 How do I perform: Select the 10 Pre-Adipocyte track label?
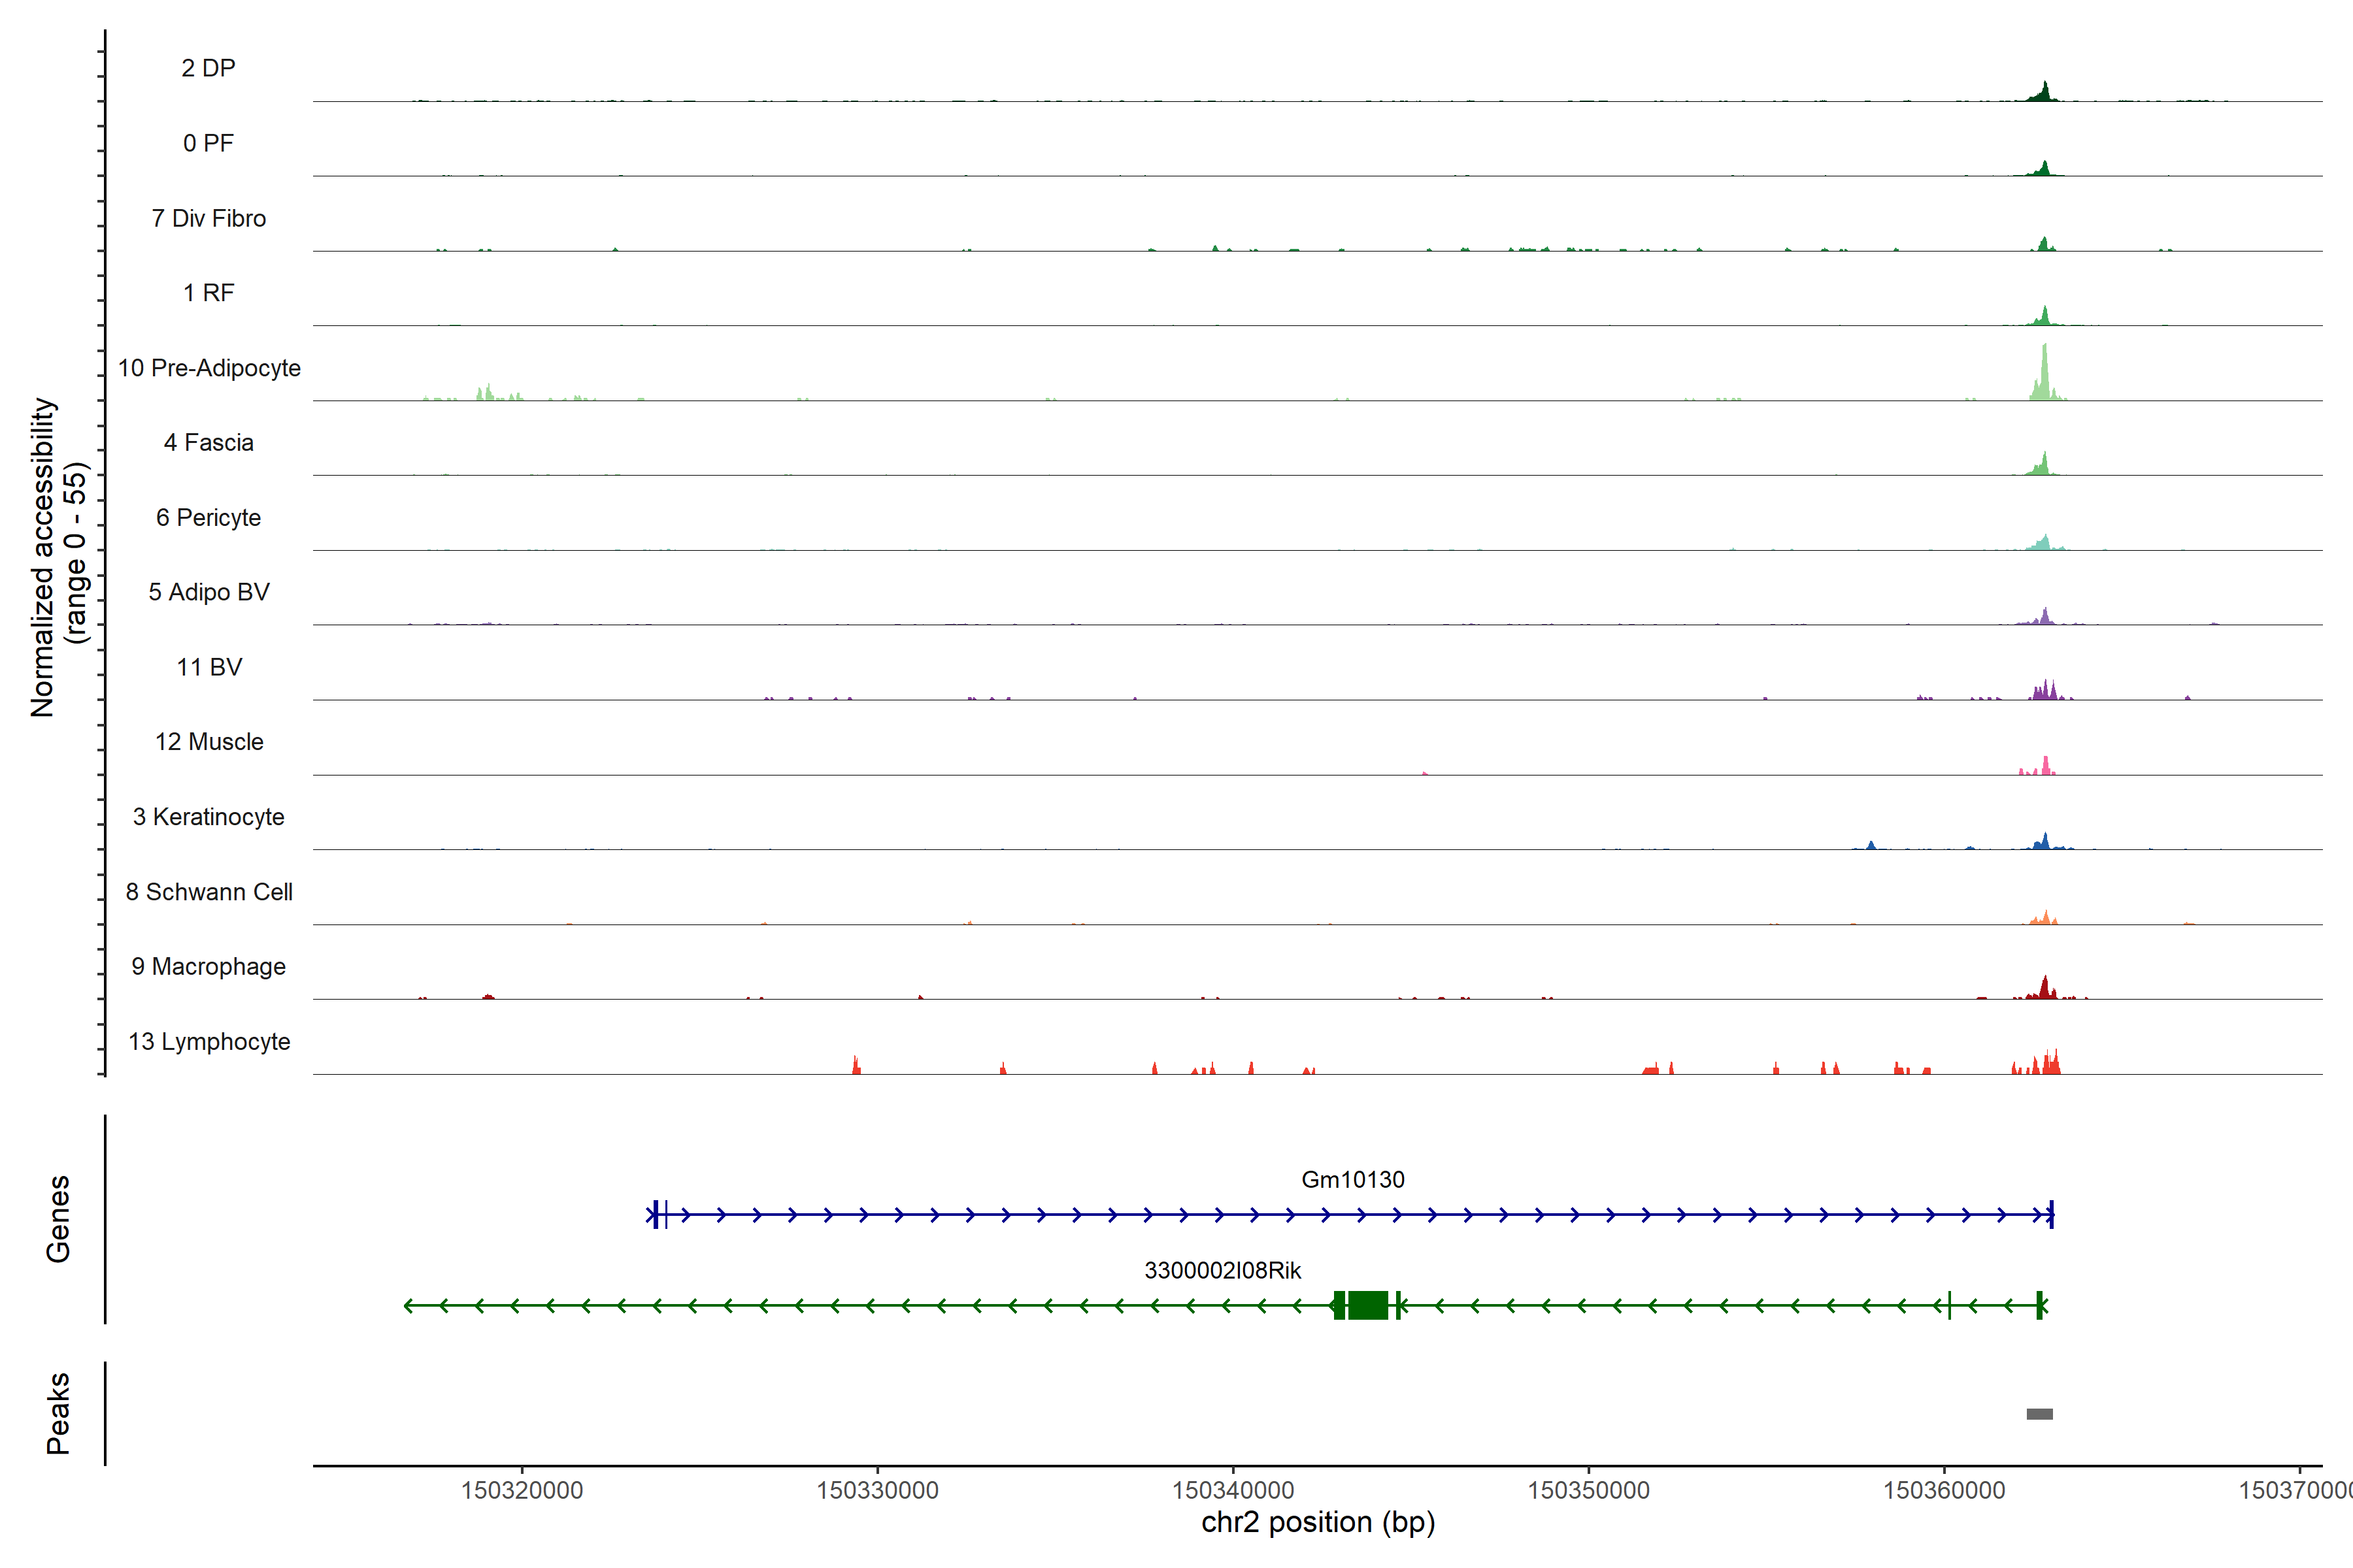pos(209,368)
